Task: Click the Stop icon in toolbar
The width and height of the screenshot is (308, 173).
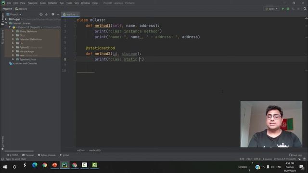Action: click(x=298, y=9)
